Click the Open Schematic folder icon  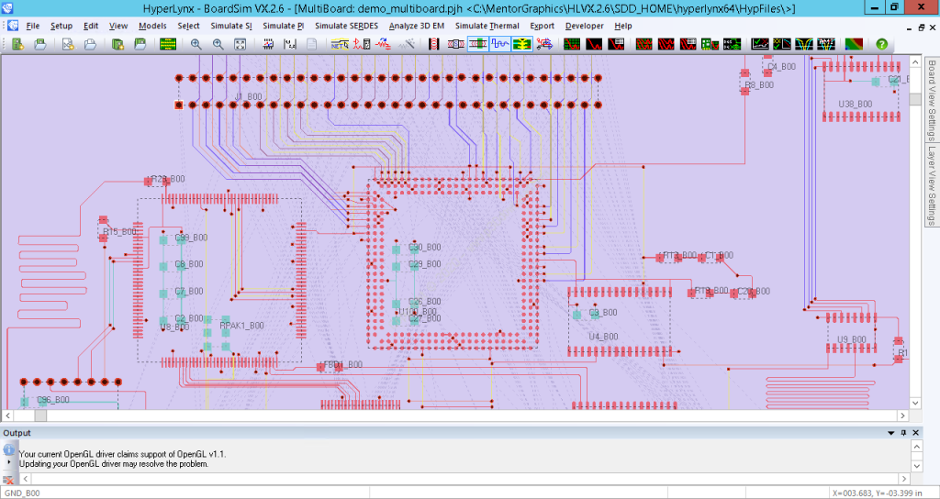coord(90,44)
